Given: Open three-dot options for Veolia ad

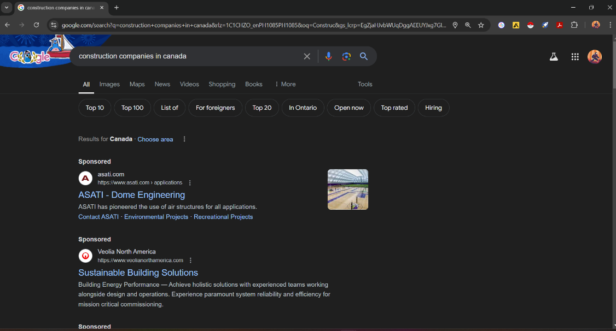Looking at the screenshot, I should (190, 261).
